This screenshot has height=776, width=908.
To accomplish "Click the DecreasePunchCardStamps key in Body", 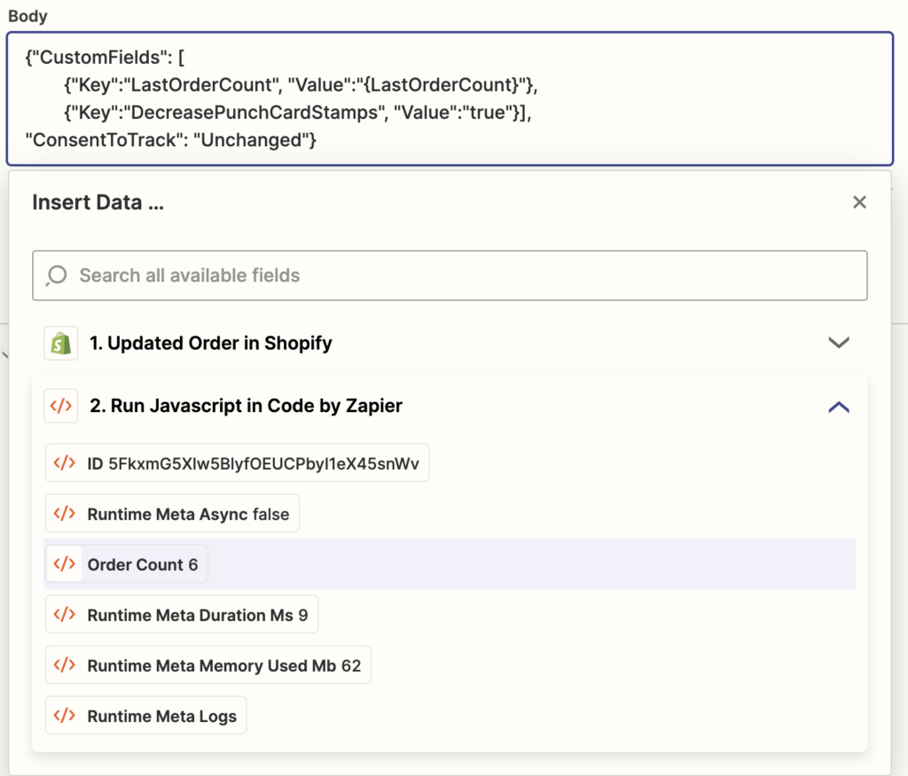I will 254,113.
